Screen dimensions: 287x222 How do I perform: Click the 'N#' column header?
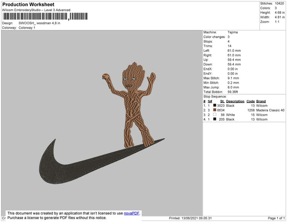point(210,101)
